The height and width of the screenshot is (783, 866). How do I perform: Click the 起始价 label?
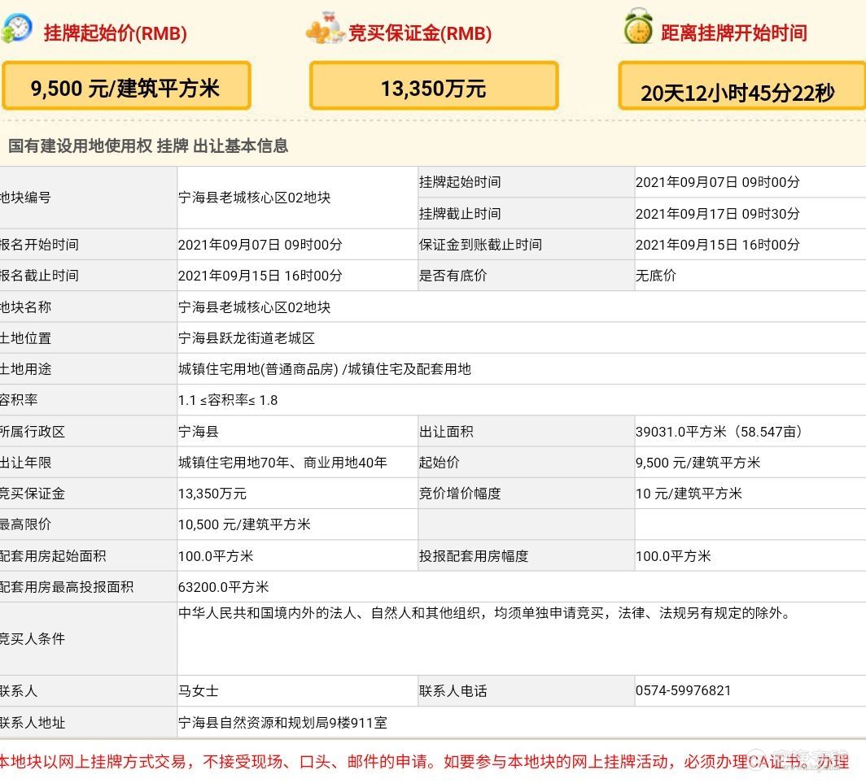click(439, 463)
